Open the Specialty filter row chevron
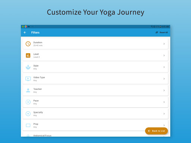Image resolution: width=191 pixels, height=143 pixels. tap(164, 114)
